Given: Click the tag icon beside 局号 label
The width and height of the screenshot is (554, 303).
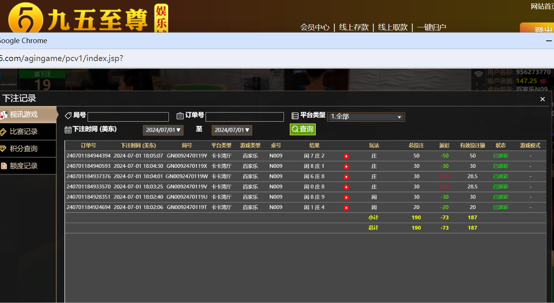Looking at the screenshot, I should (x=69, y=115).
